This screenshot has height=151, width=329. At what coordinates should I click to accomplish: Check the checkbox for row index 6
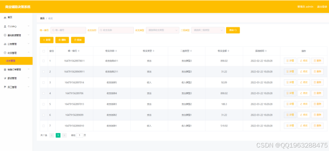[x=44, y=115]
